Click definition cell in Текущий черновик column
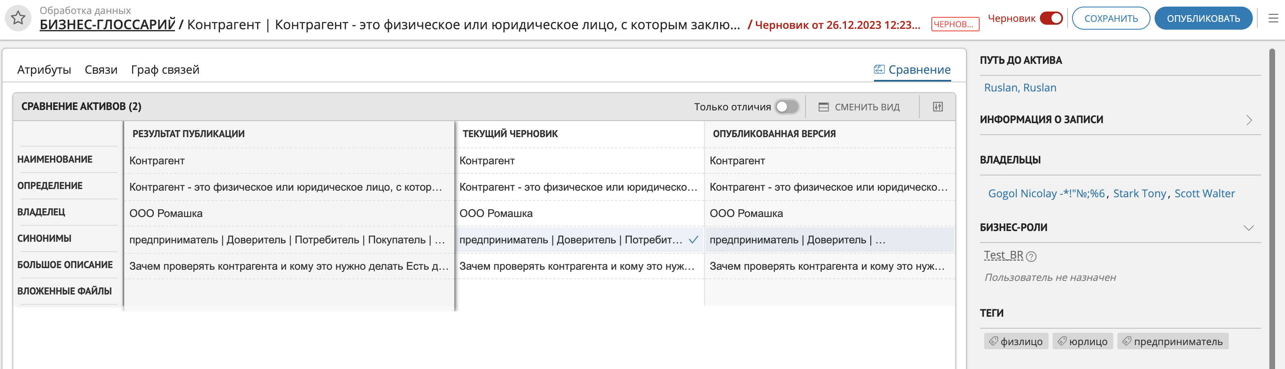The height and width of the screenshot is (369, 1285). coord(579,187)
